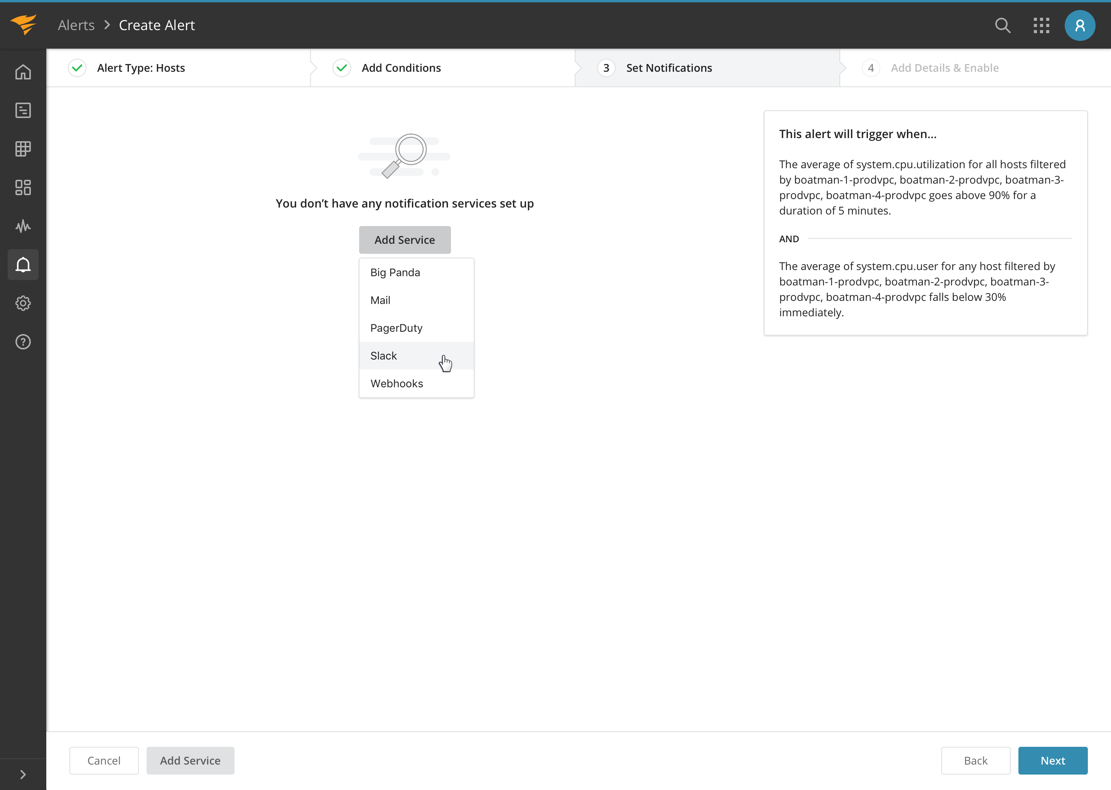Open the help question mark icon
The height and width of the screenshot is (790, 1111).
(x=23, y=342)
